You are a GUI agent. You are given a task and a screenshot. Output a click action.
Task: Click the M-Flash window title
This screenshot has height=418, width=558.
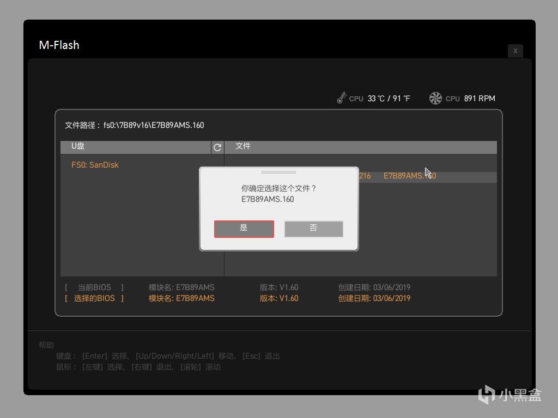59,45
